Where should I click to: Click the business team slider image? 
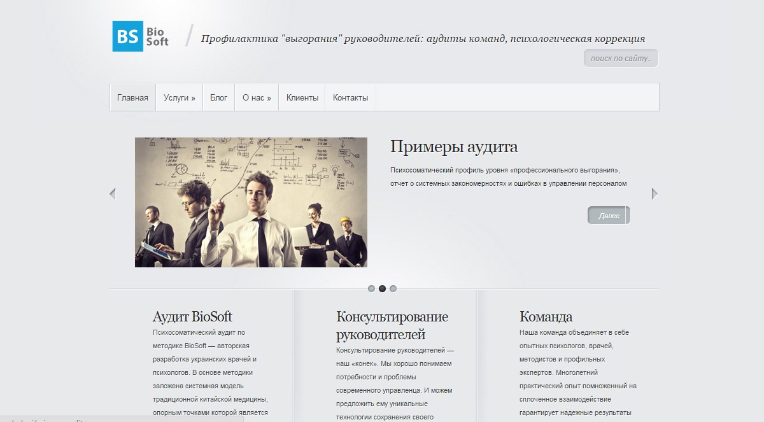coord(251,202)
